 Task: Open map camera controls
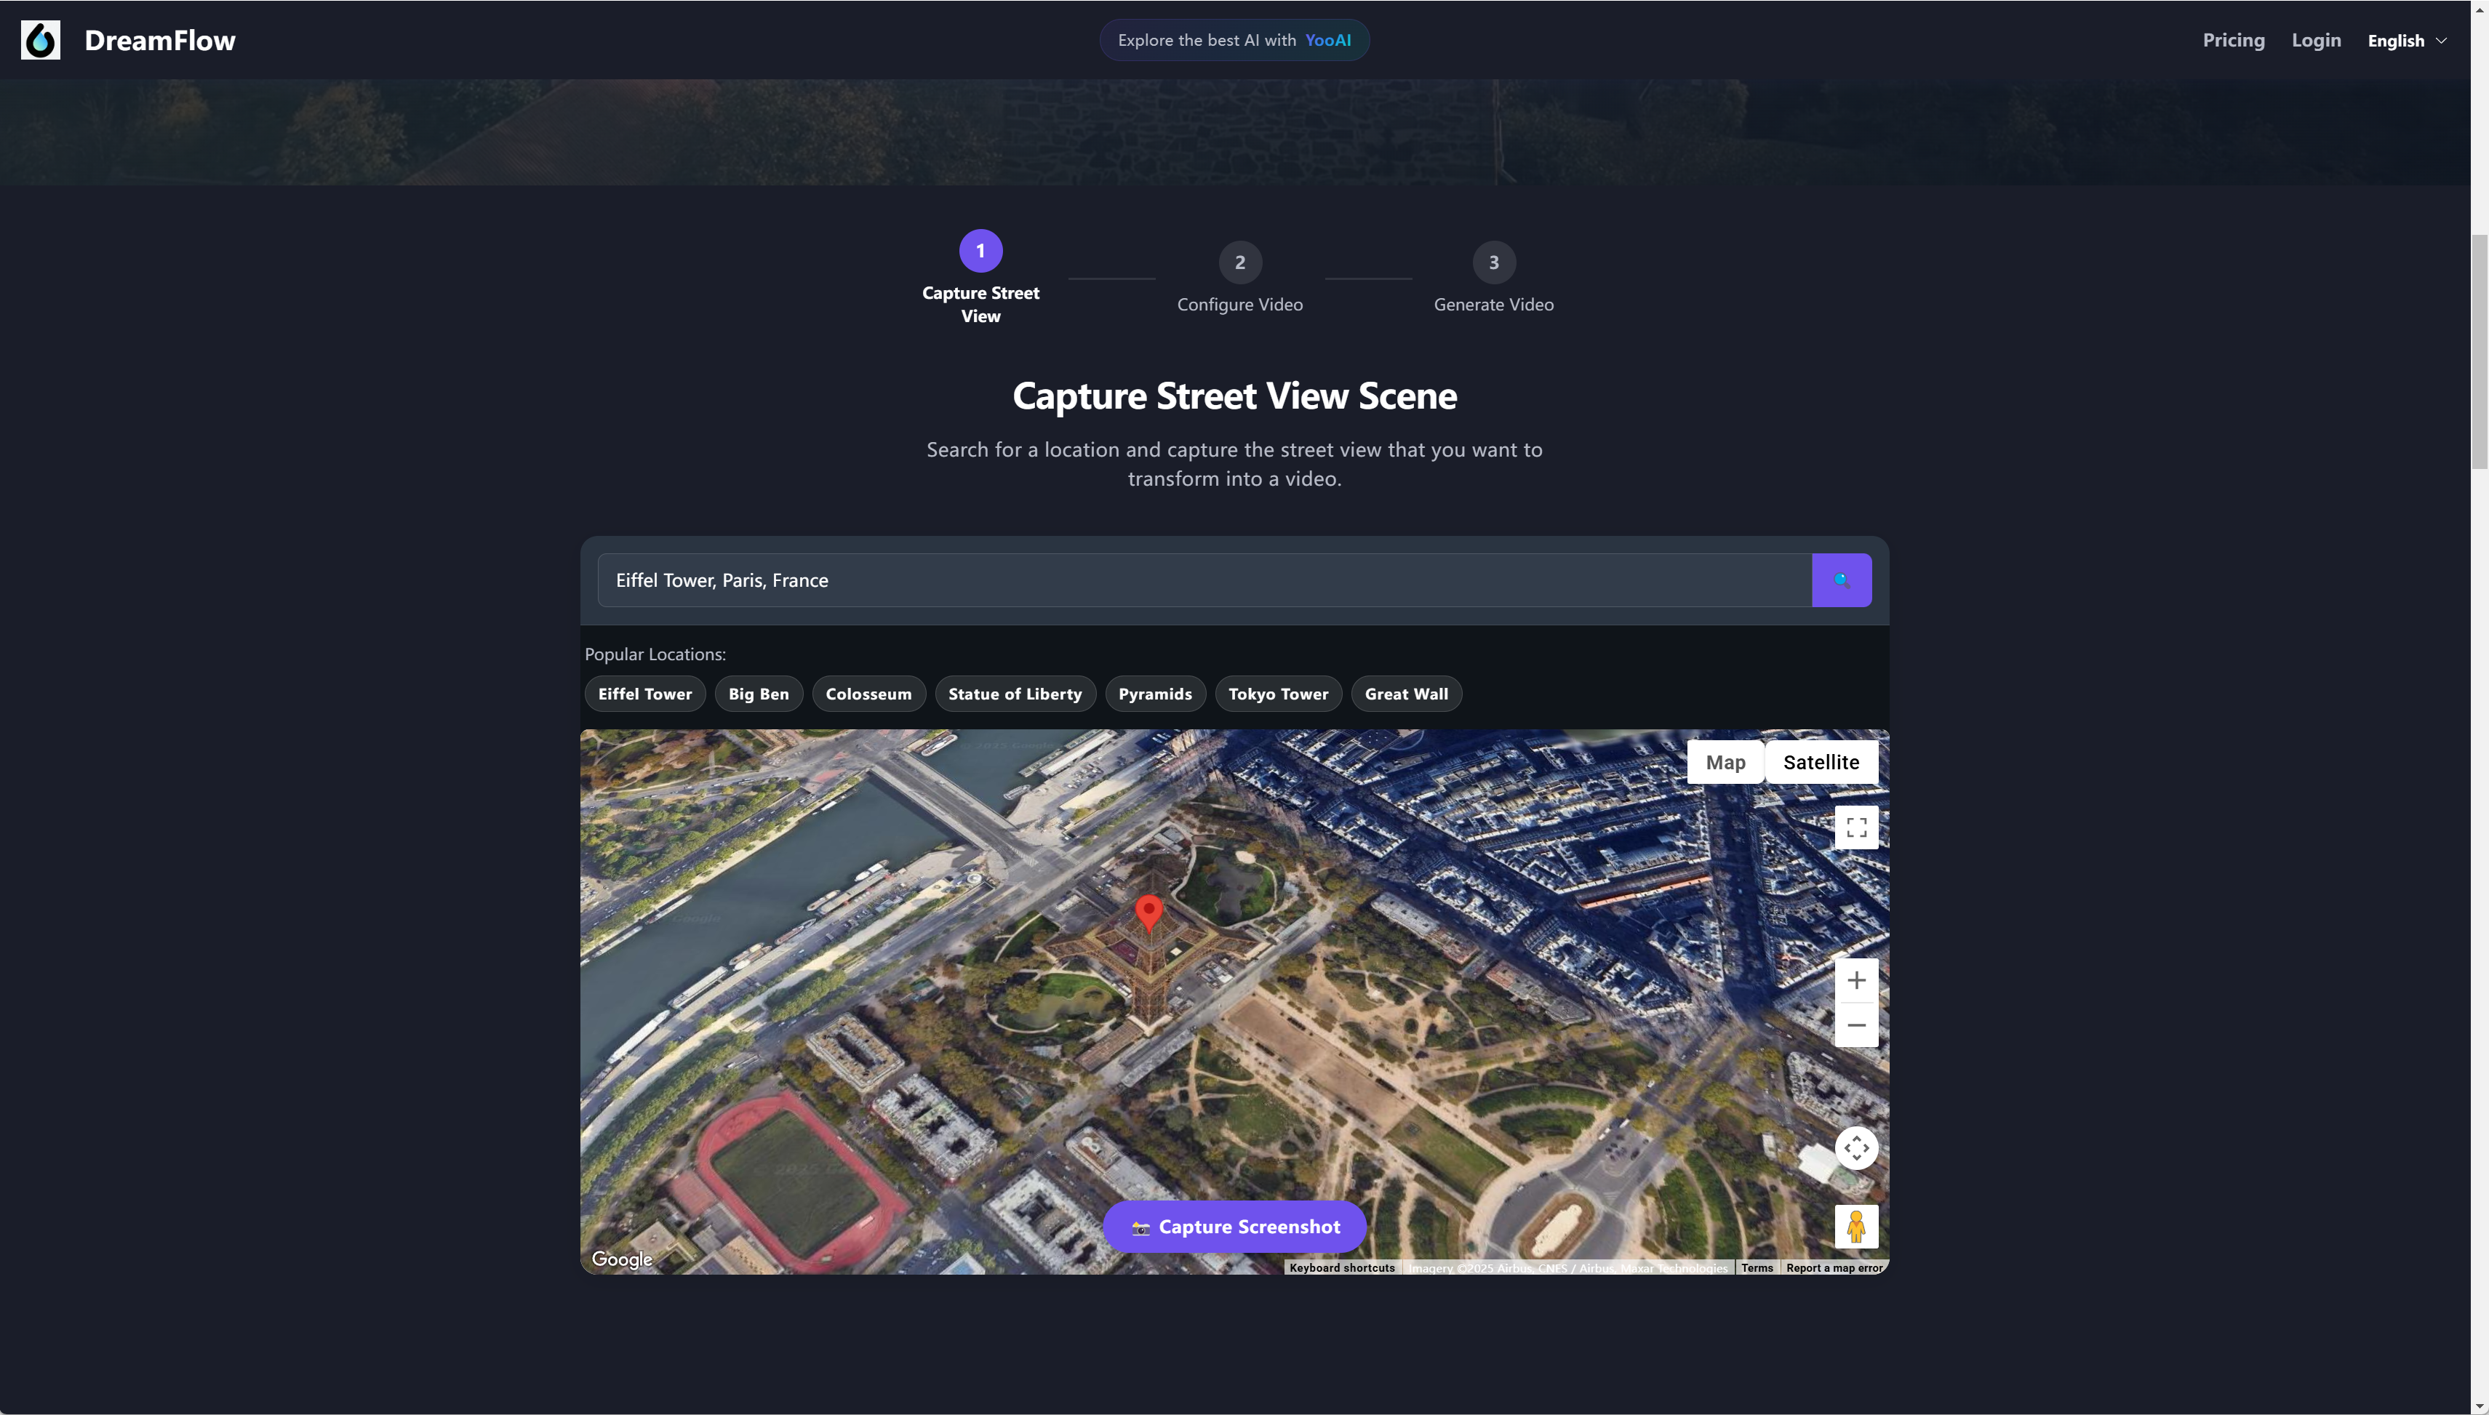1855,1147
